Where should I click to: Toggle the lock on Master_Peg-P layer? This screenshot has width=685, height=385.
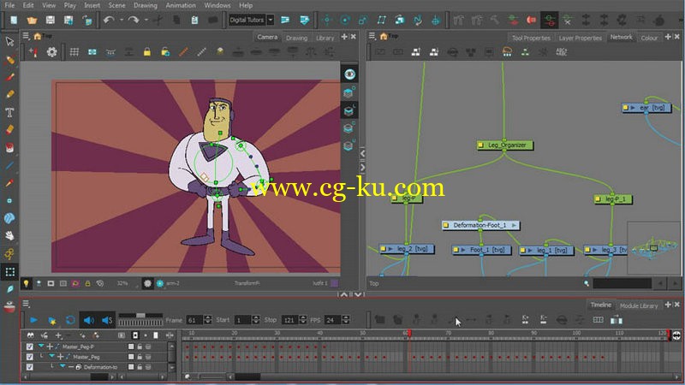pos(140,346)
